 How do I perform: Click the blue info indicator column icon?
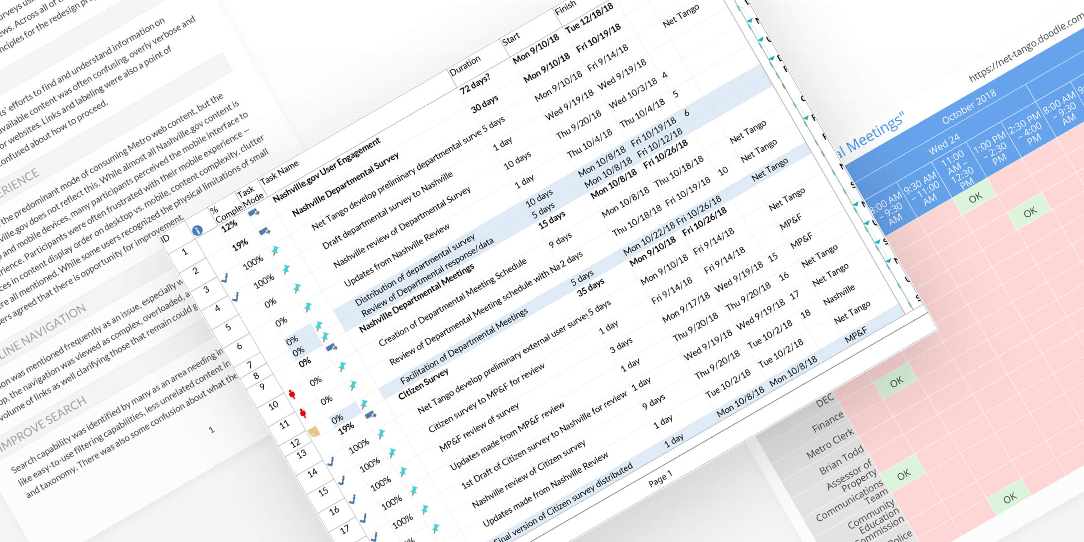click(197, 231)
